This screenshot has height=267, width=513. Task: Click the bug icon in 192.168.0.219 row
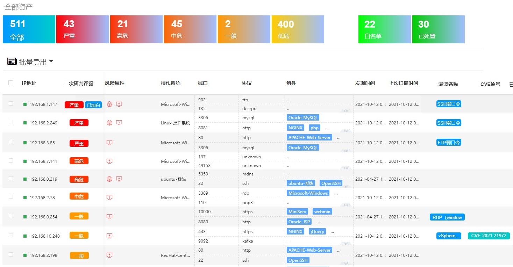109,179
